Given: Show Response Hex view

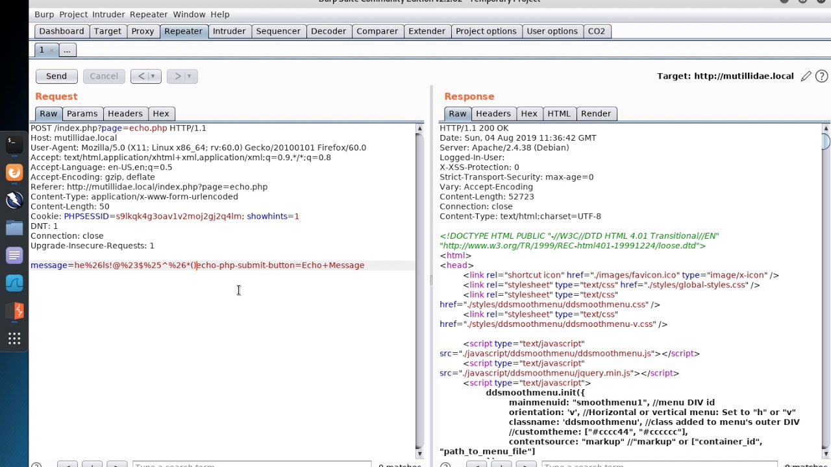Looking at the screenshot, I should tap(529, 114).
